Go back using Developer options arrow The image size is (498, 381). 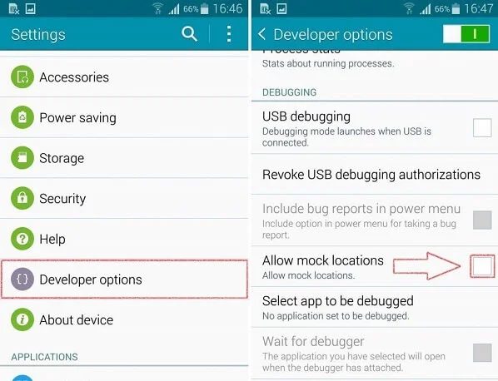point(261,34)
